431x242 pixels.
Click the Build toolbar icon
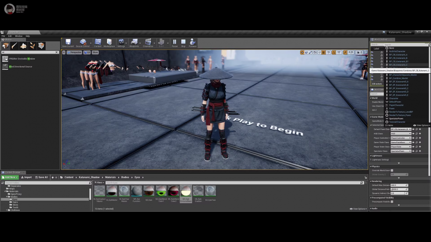pyautogui.click(x=161, y=43)
